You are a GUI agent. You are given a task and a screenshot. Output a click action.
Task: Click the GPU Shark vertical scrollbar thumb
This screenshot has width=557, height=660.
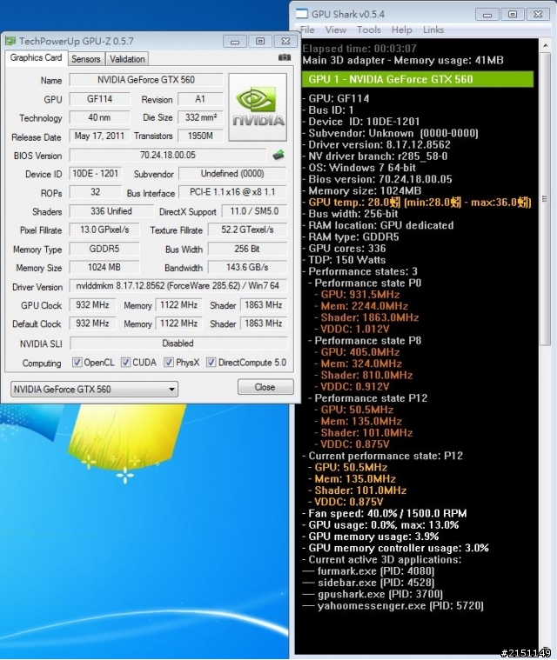545,198
